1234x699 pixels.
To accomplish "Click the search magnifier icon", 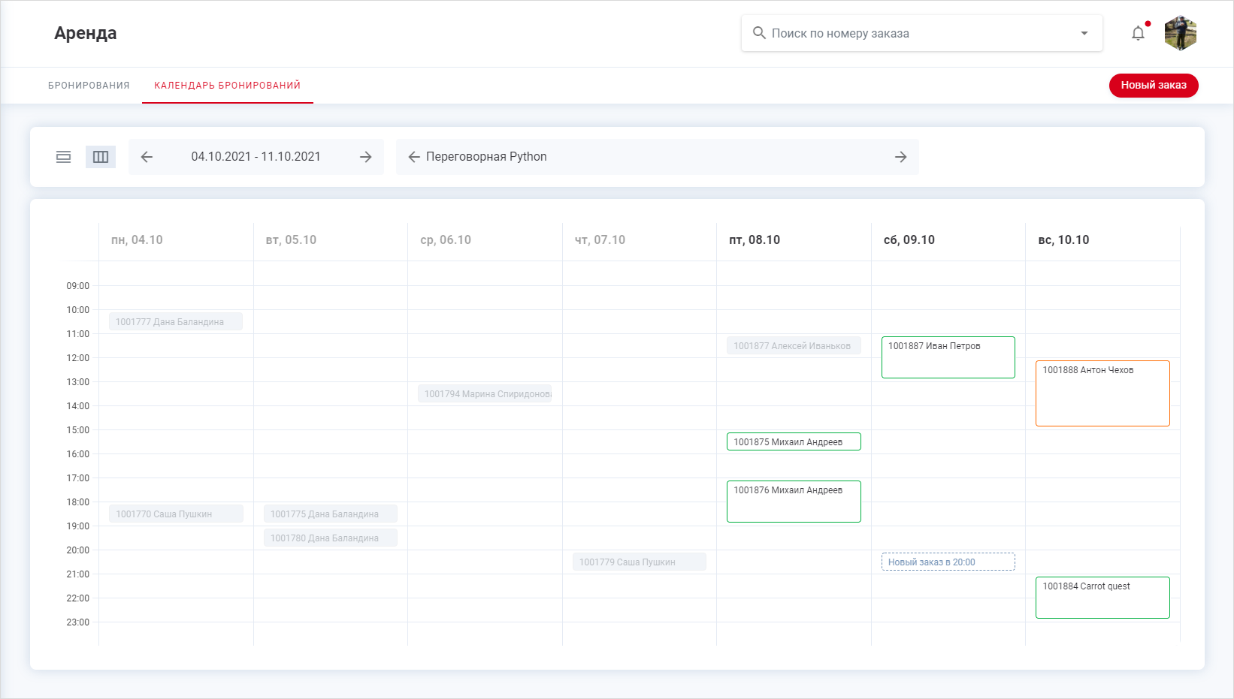I will (x=759, y=33).
